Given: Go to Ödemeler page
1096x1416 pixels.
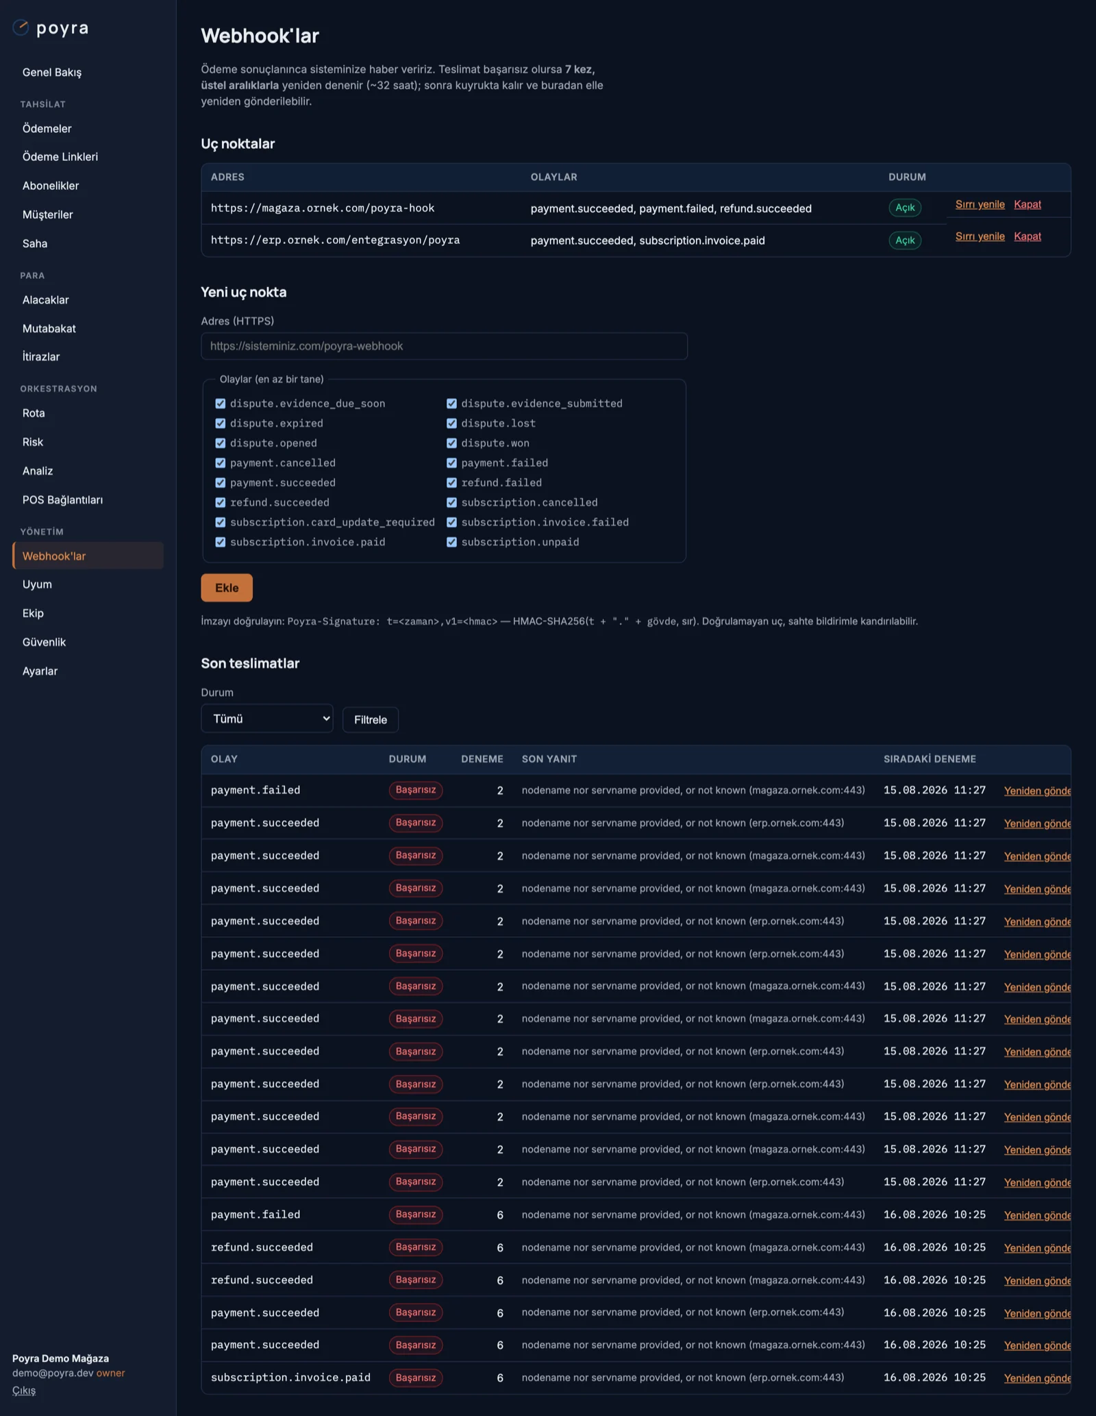Looking at the screenshot, I should pyautogui.click(x=47, y=129).
